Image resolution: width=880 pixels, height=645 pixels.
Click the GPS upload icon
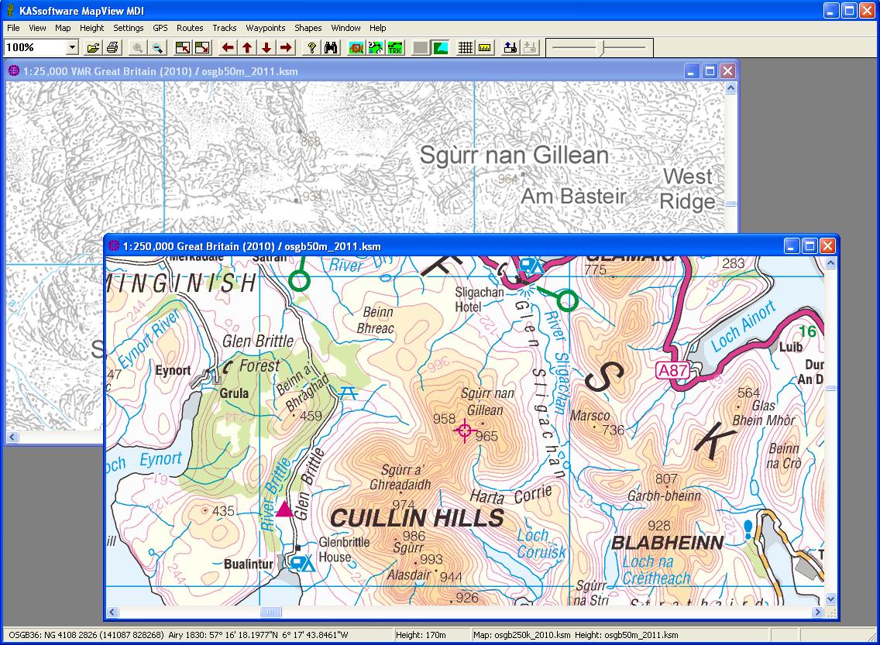pos(510,48)
